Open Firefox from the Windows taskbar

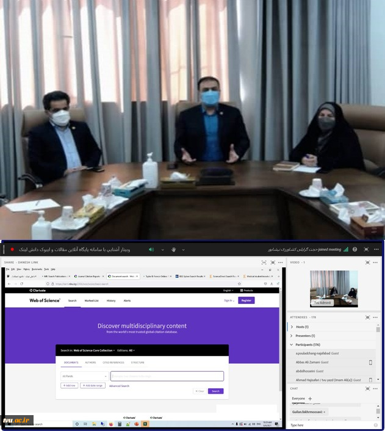click(x=111, y=424)
